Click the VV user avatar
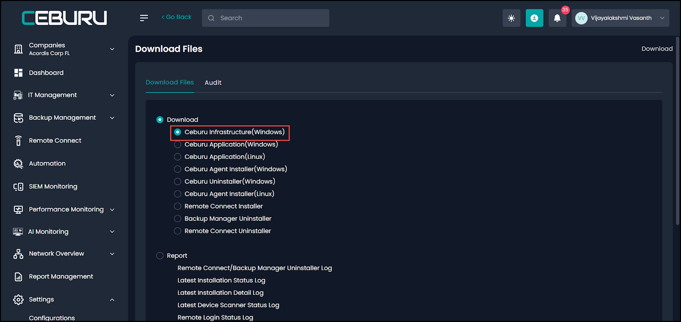This screenshot has height=322, width=681. point(581,18)
